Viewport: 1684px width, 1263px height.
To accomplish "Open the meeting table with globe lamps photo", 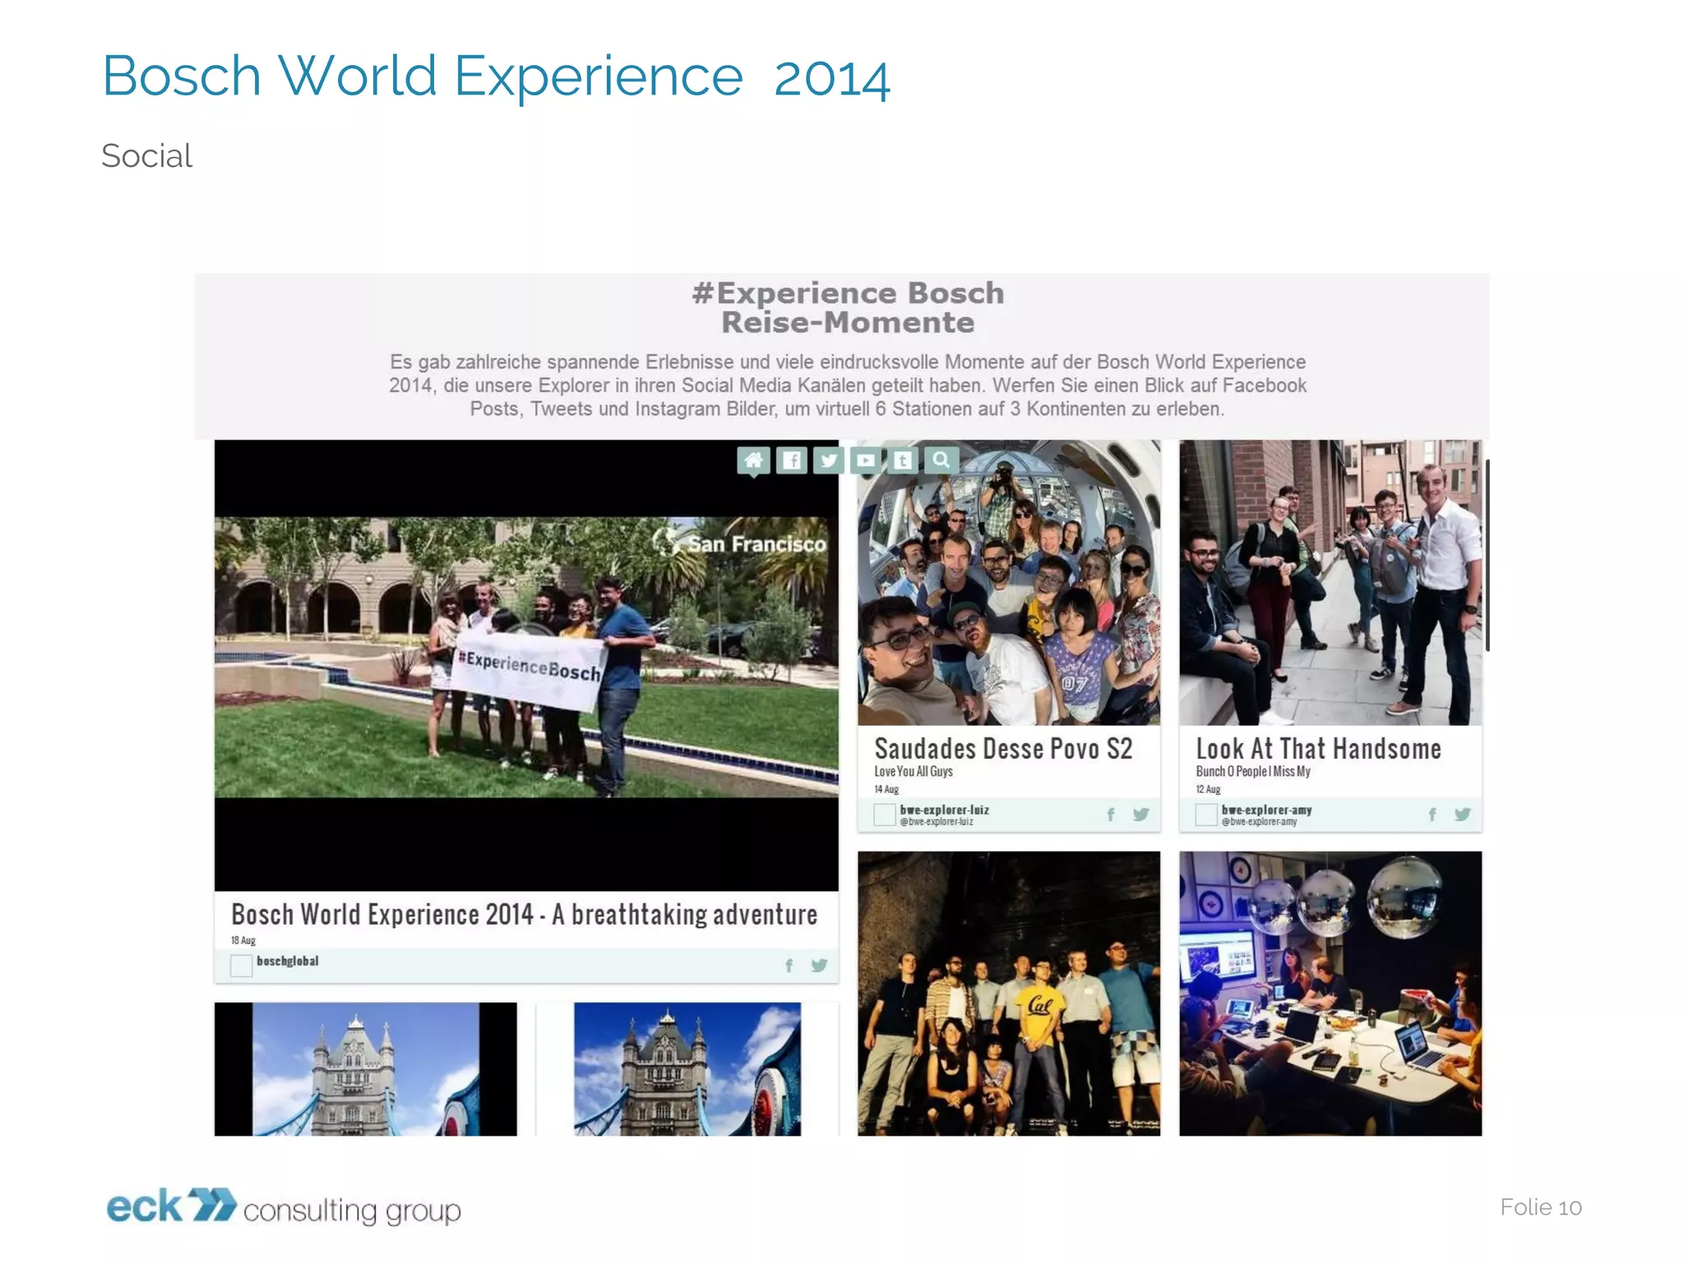I will 1330,993.
